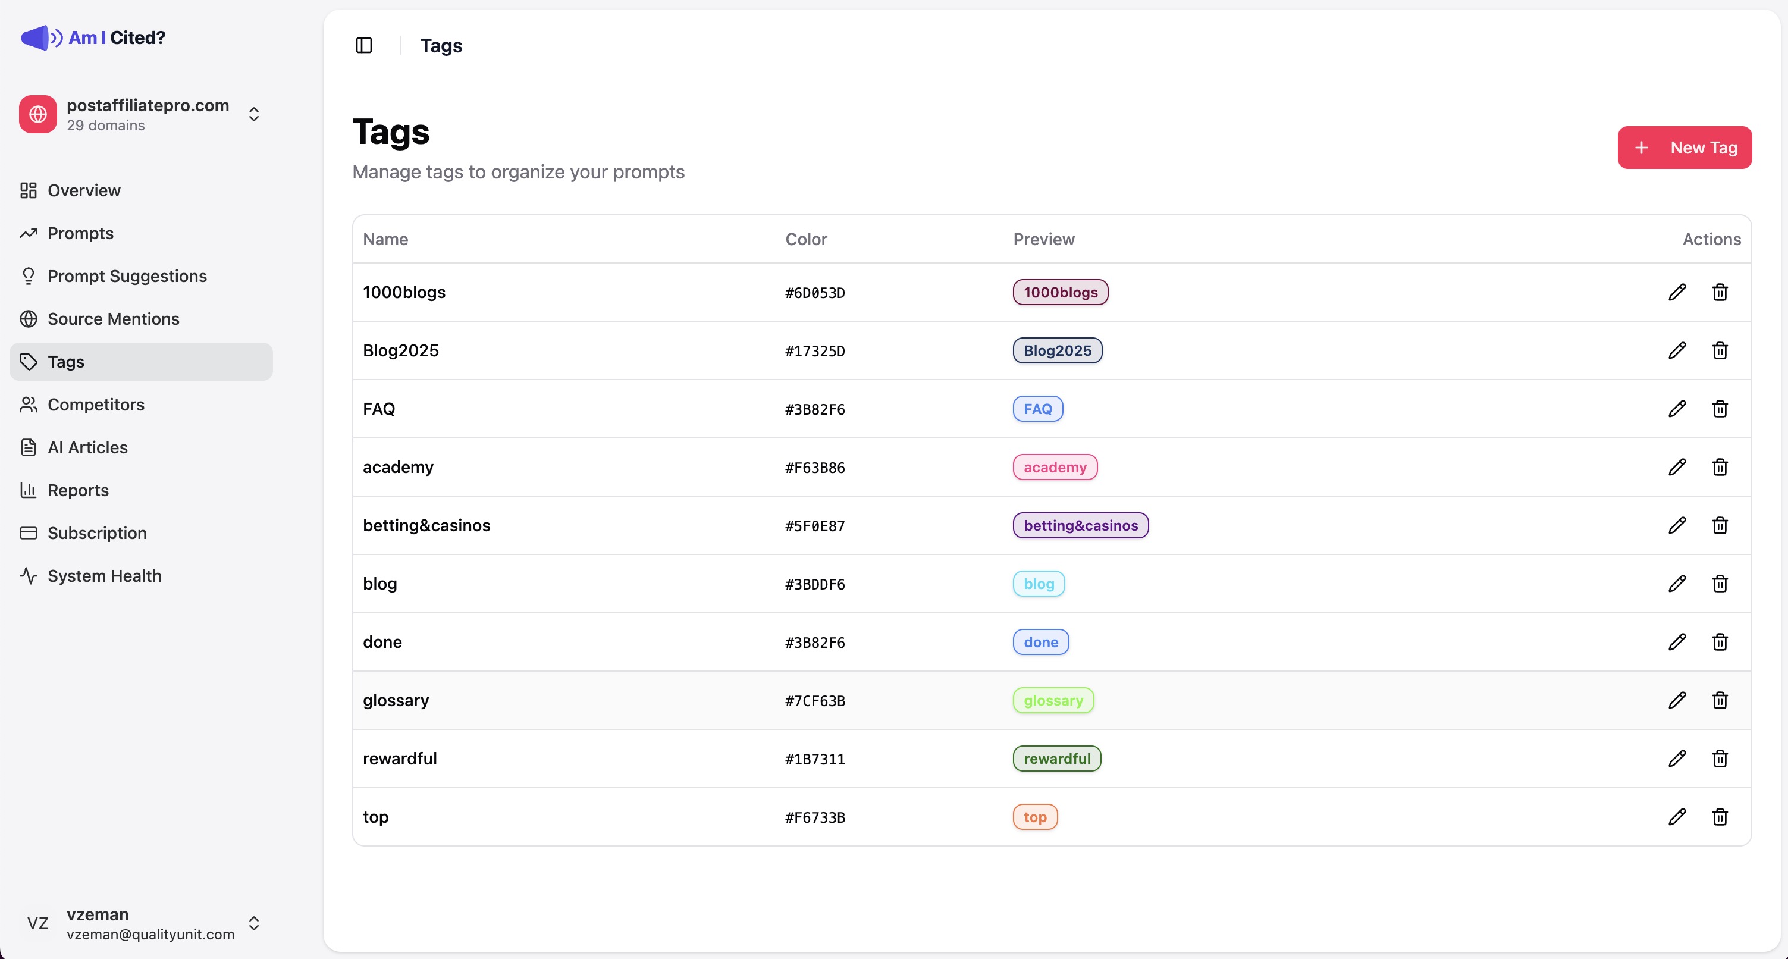Edit the top tag via the pencil icon

point(1677,817)
